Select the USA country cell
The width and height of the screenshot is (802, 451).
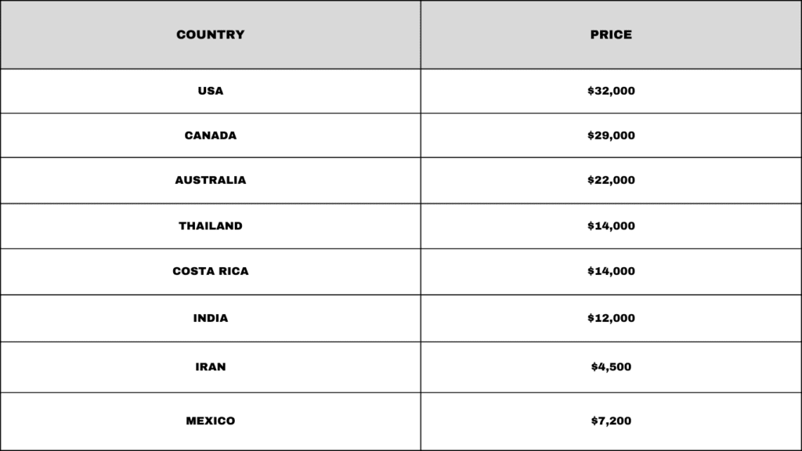[210, 91]
